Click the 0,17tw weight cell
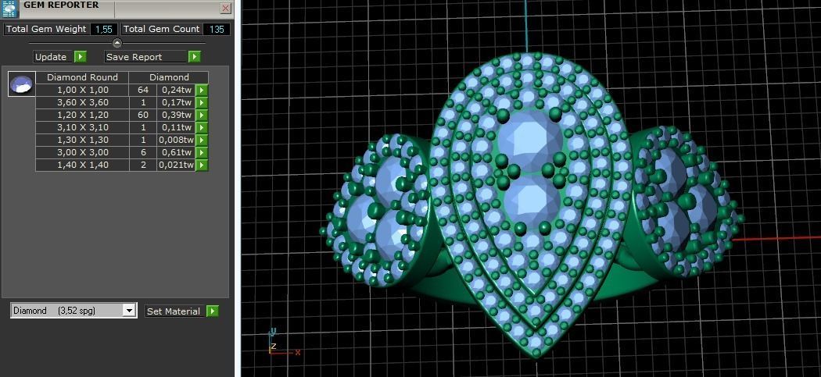Viewport: 821px width, 377px height. [177, 102]
